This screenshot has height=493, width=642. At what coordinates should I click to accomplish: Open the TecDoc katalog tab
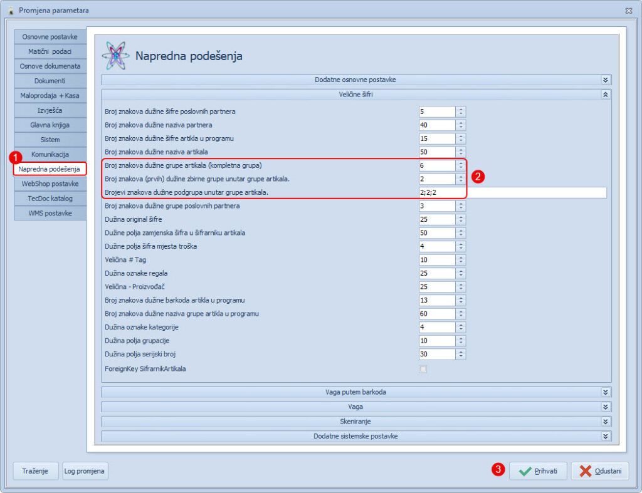tap(50, 199)
